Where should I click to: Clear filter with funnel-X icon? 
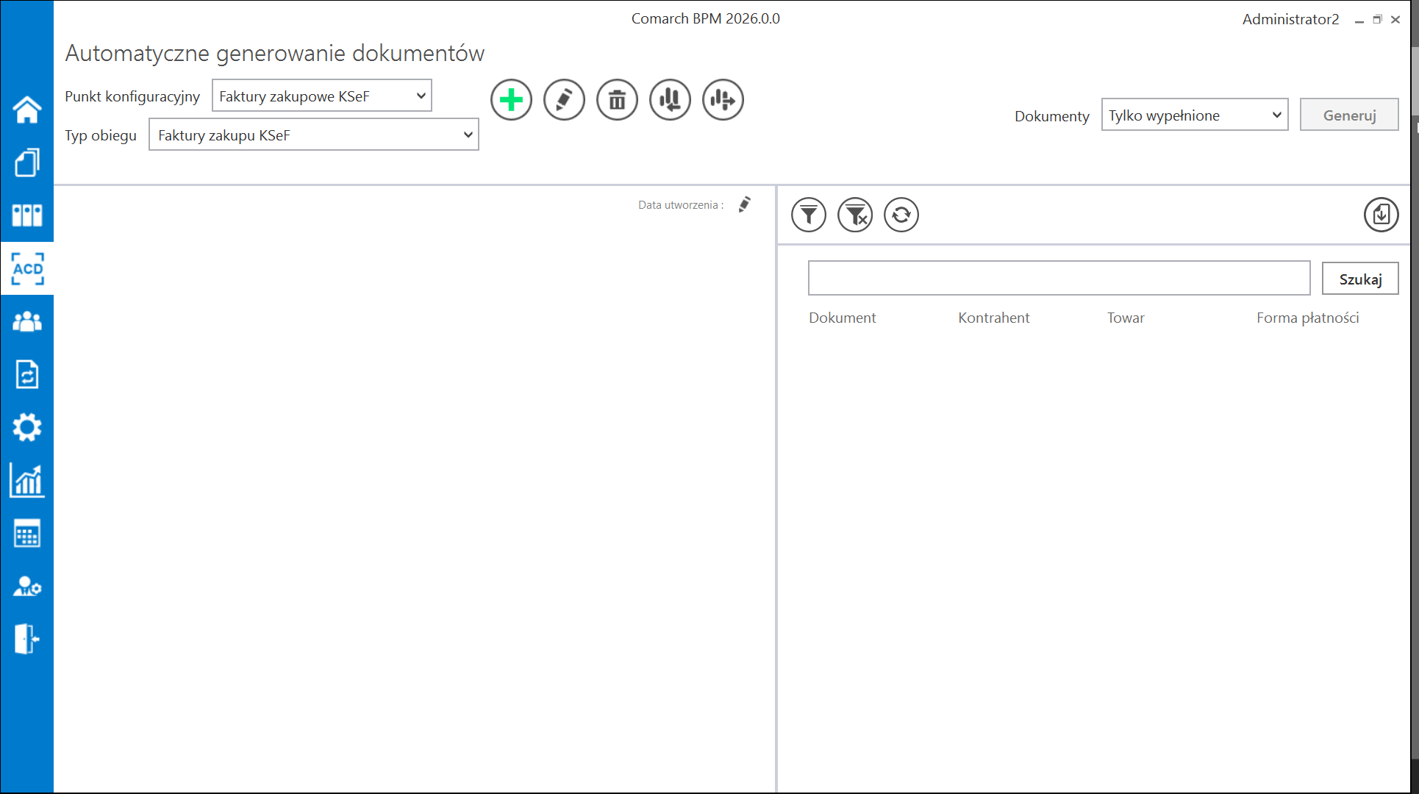[x=855, y=215]
